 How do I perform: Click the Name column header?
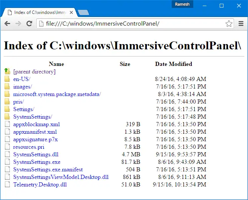point(57,64)
